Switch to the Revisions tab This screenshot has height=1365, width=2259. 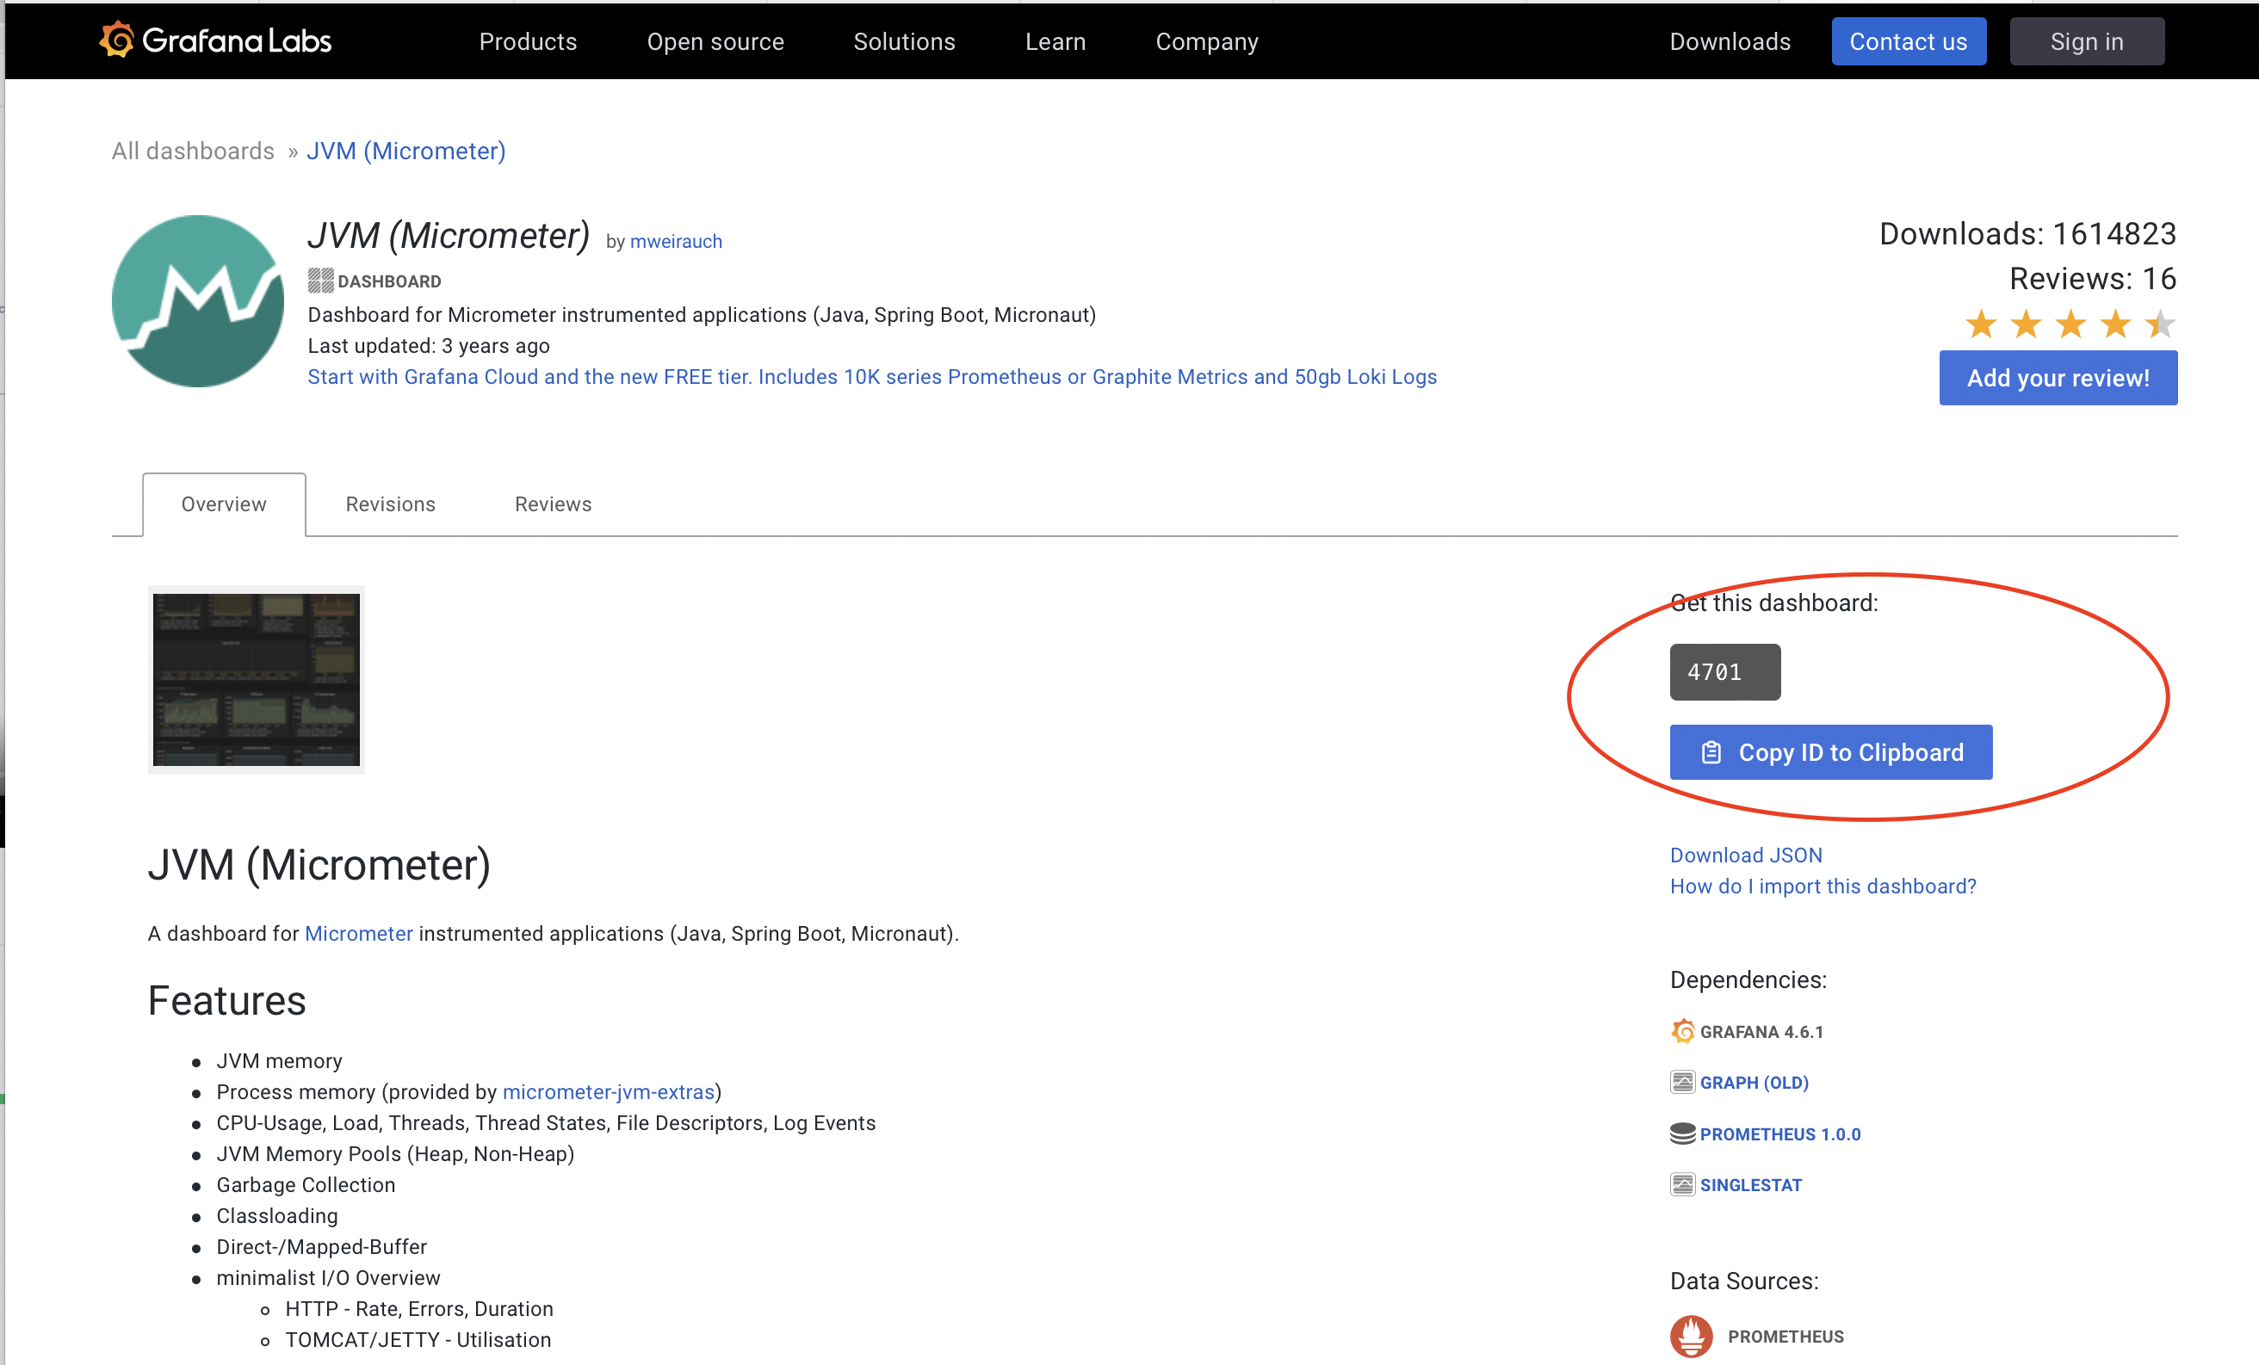[391, 504]
